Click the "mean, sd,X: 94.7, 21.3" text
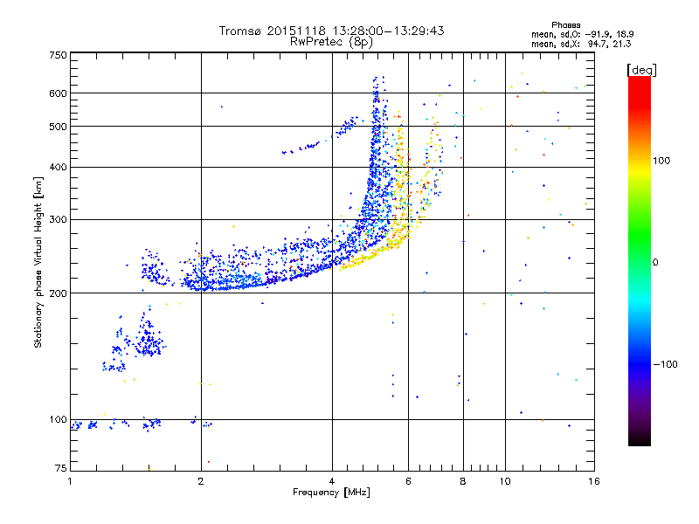The height and width of the screenshot is (524, 699). (581, 44)
